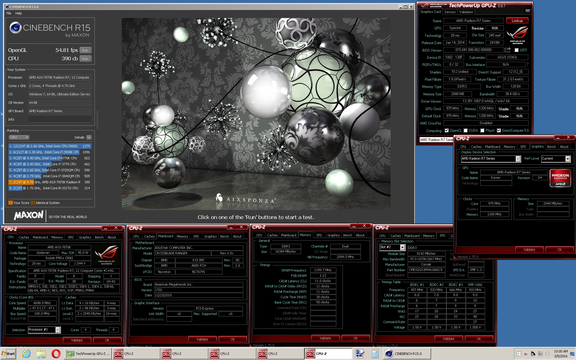Viewport: 576px width, 360px height.
Task: Switch to the Sensors tab in GPU-Z
Action: pos(450,12)
